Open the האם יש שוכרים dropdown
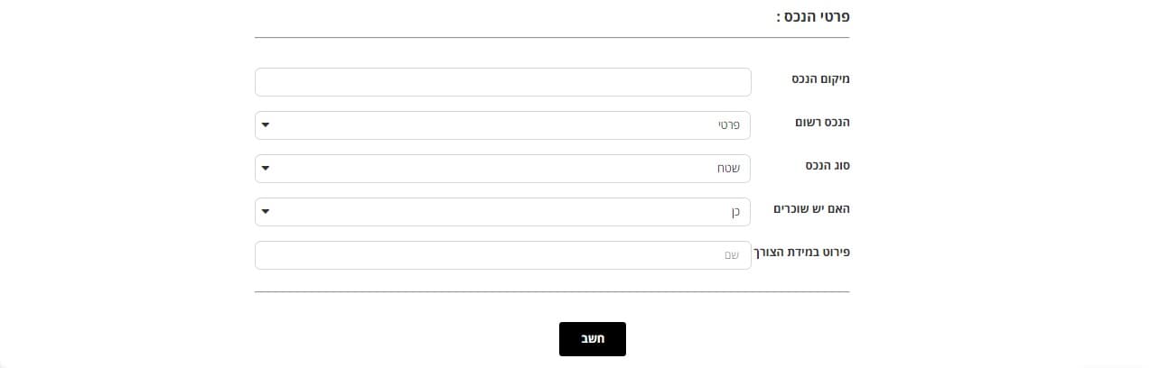The image size is (1160, 368). pos(502,212)
